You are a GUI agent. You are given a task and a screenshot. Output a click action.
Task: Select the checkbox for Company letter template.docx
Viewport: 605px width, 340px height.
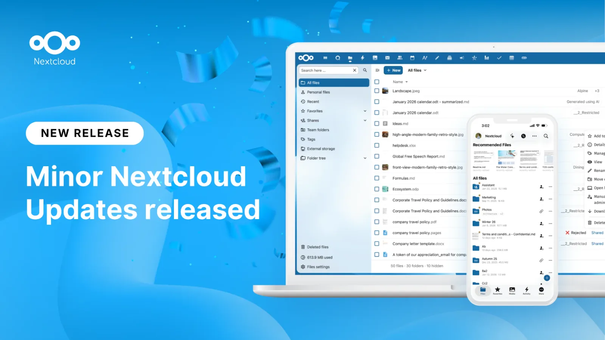tap(377, 244)
